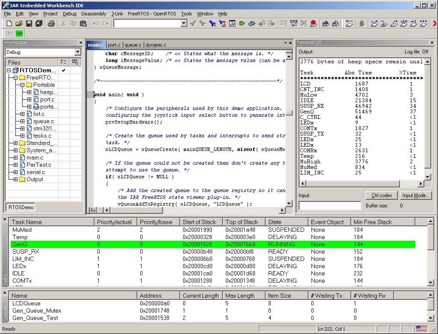Click the green SWO trace icon

19,33
